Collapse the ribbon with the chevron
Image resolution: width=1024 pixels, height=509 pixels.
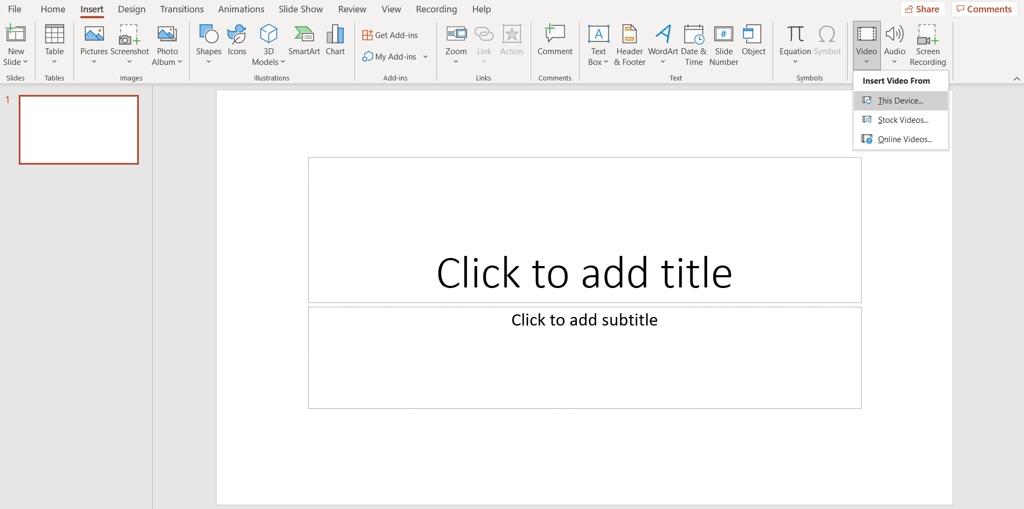1016,79
